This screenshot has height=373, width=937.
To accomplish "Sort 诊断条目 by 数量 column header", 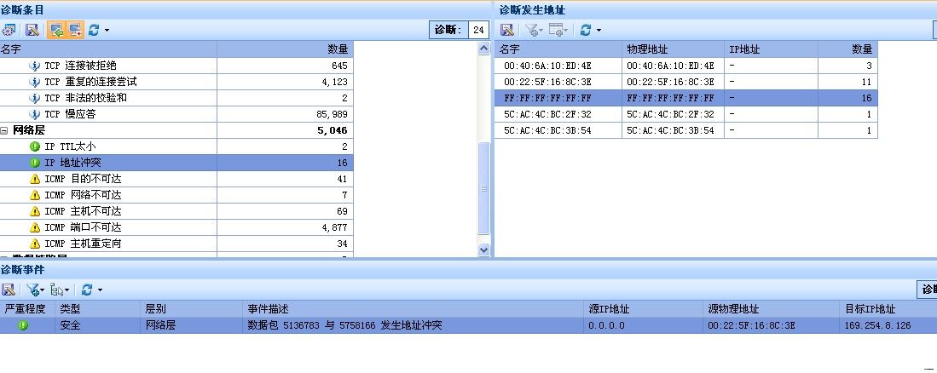I will tap(285, 49).
